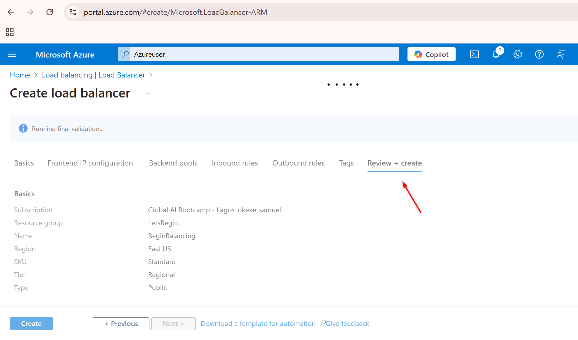
Task: Select the Outbound rules tab
Action: point(298,163)
